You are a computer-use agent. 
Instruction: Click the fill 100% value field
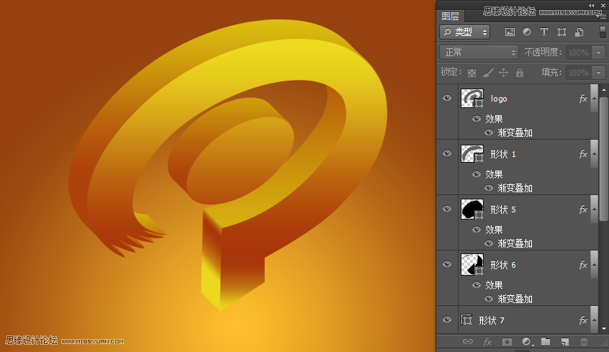pos(579,73)
